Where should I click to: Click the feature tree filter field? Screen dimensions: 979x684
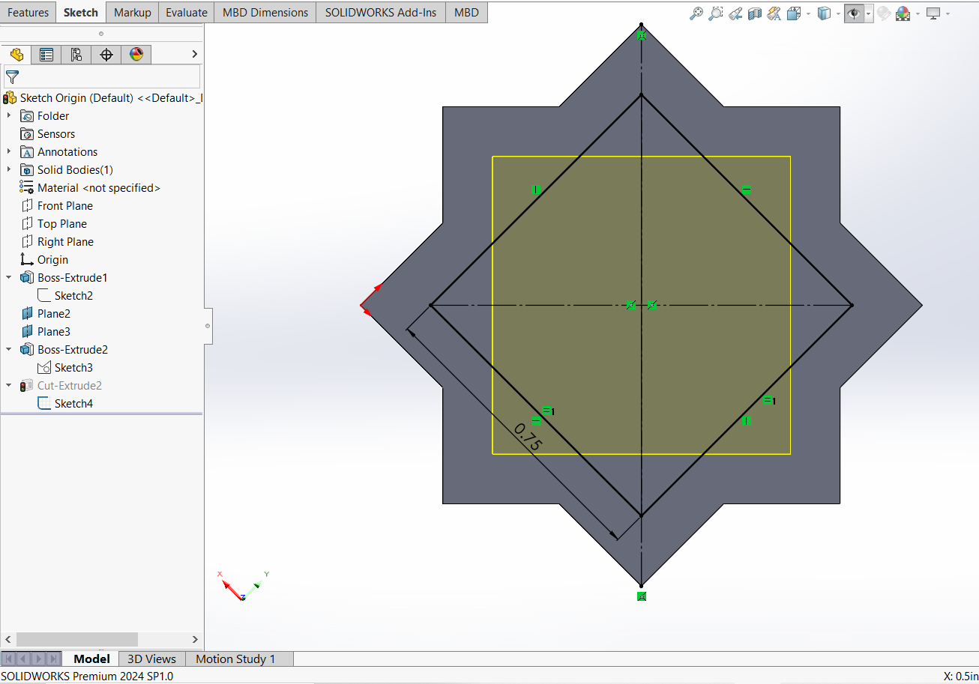[102, 76]
